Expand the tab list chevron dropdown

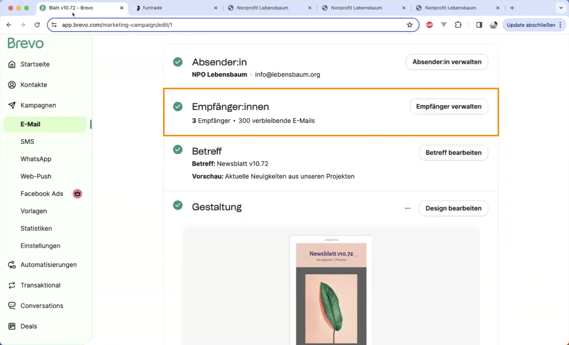[561, 8]
